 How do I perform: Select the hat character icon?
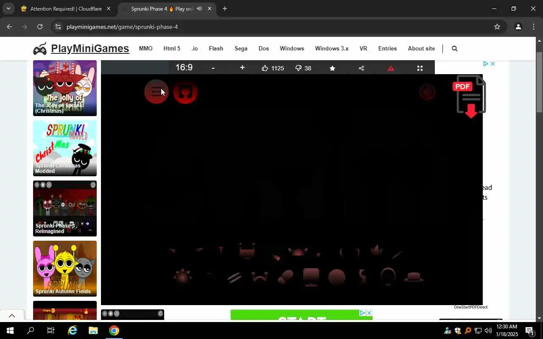tap(413, 278)
